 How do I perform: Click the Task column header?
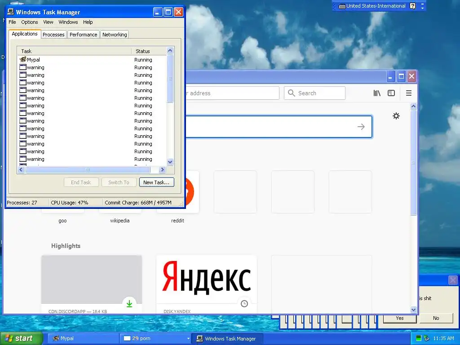pos(74,51)
